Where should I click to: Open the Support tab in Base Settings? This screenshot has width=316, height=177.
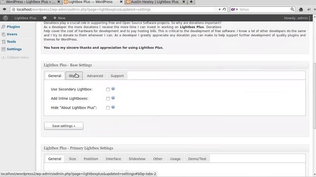[117, 76]
